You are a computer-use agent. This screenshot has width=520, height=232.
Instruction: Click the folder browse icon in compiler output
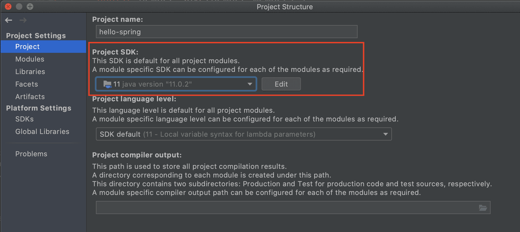483,208
